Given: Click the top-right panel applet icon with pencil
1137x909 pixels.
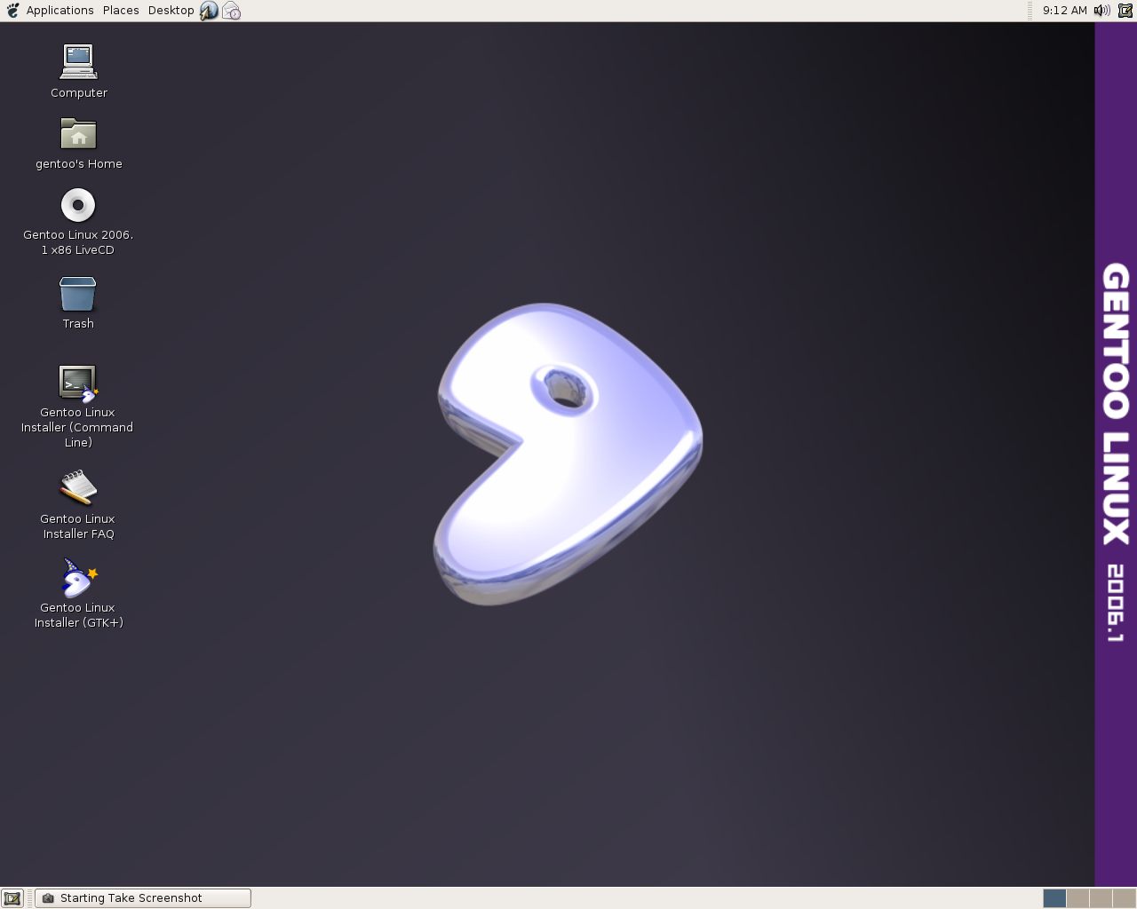Looking at the screenshot, I should coord(1125,11).
